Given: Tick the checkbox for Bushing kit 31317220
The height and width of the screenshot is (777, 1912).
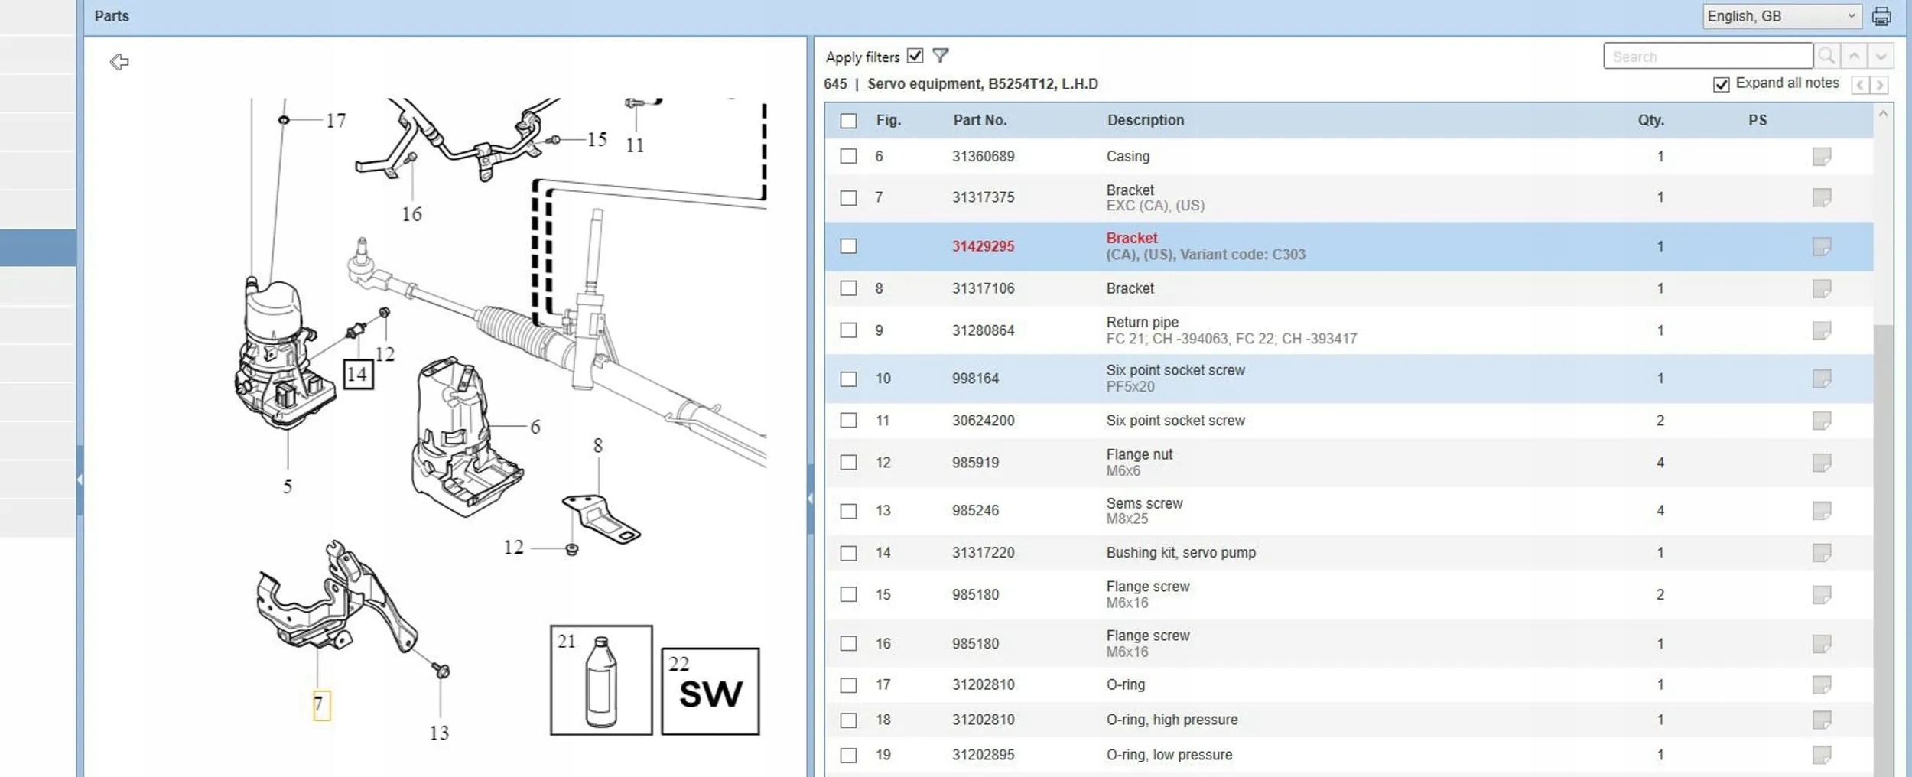Looking at the screenshot, I should pos(848,553).
